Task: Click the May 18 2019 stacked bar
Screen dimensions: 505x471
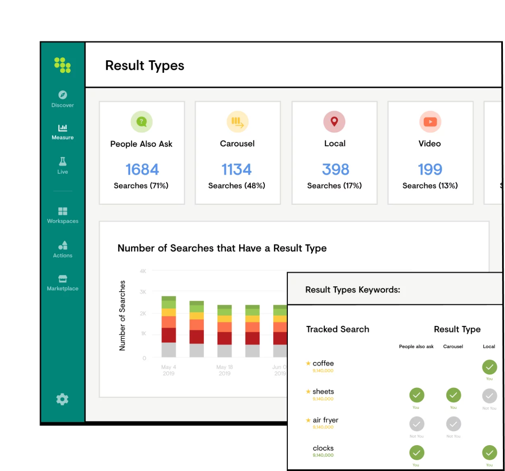Action: pyautogui.click(x=224, y=331)
